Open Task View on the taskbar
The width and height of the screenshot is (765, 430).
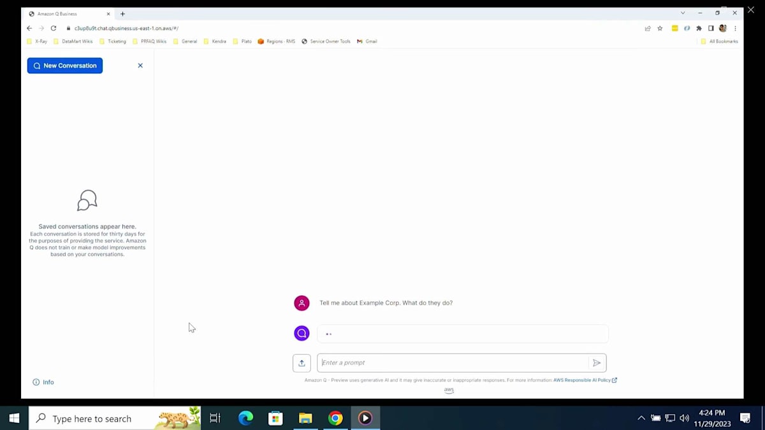pos(215,419)
